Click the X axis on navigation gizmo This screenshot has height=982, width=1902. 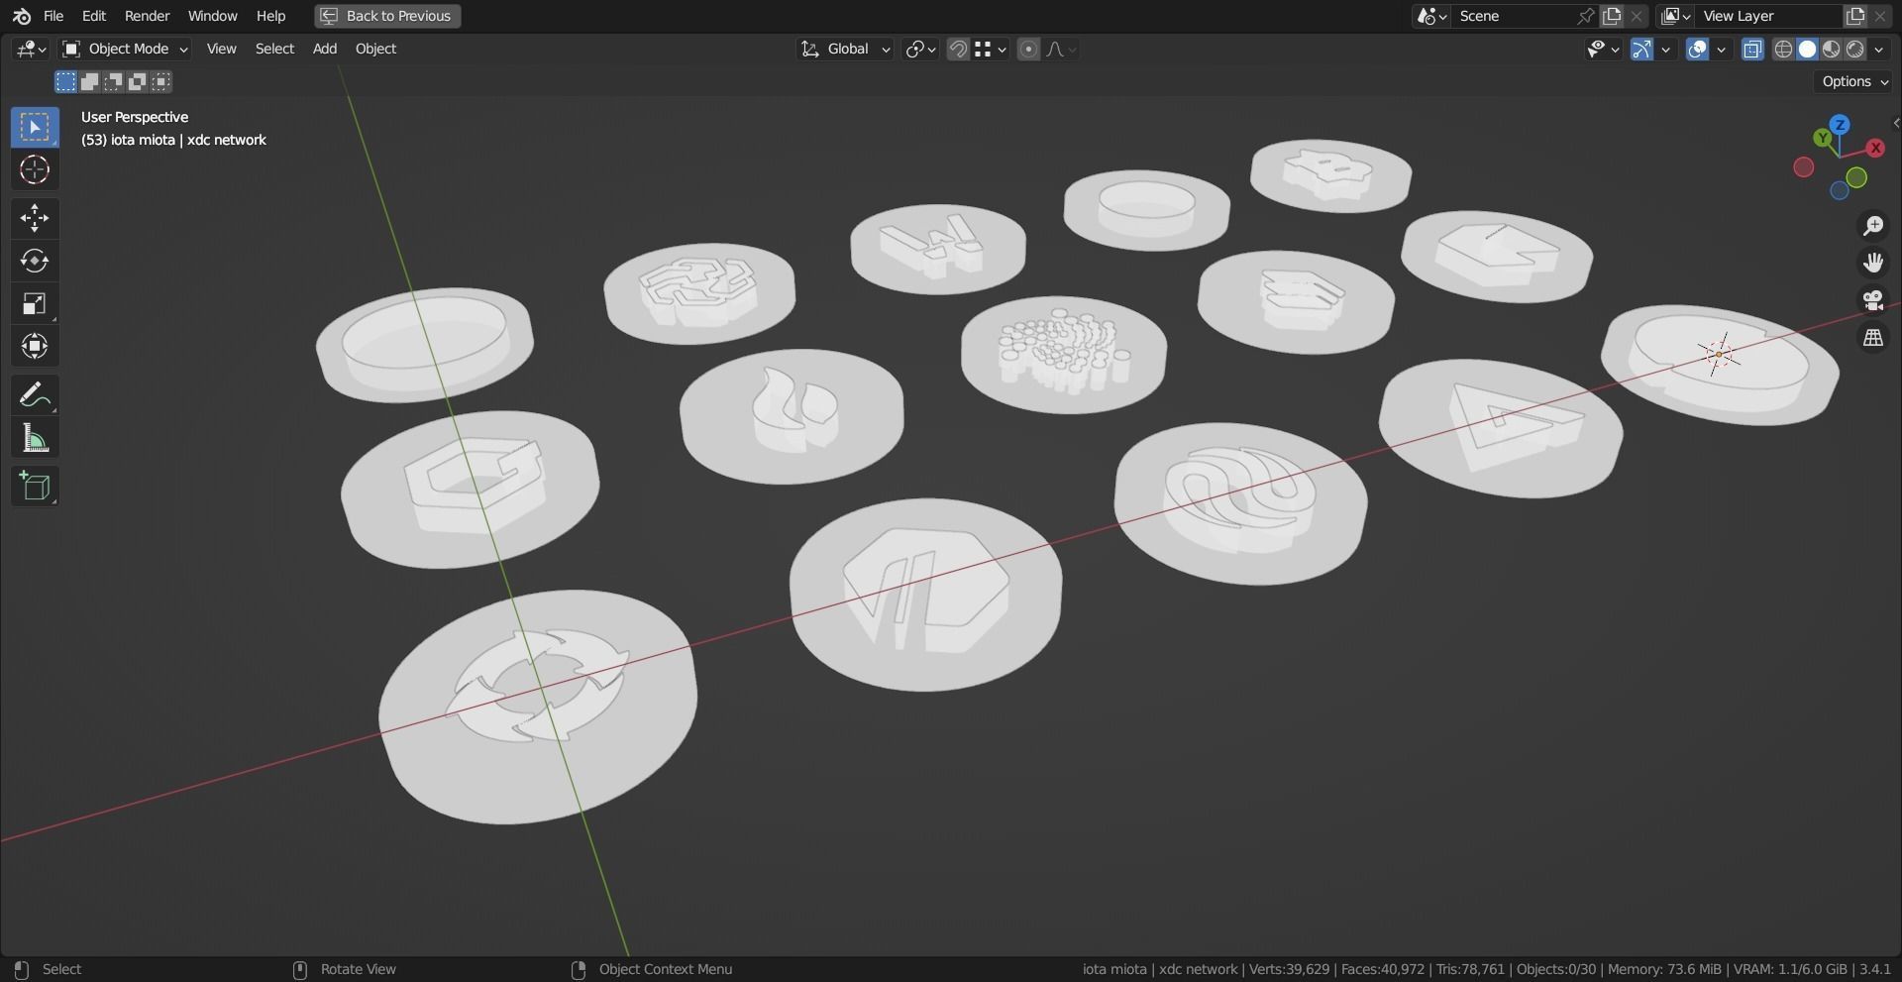tap(1875, 148)
